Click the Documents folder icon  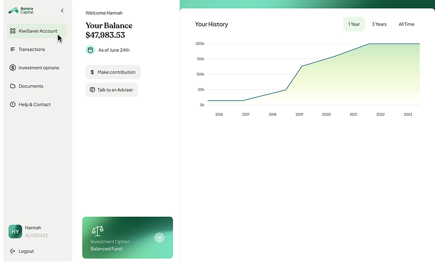(13, 86)
